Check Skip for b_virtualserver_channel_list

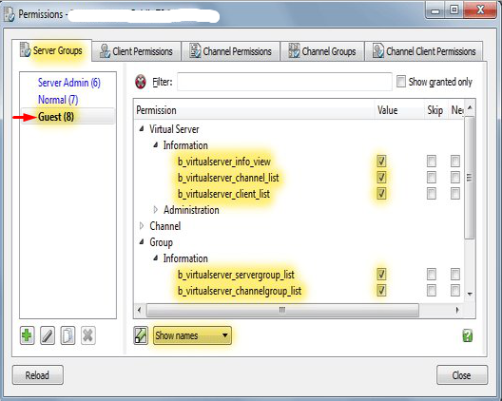click(x=432, y=177)
